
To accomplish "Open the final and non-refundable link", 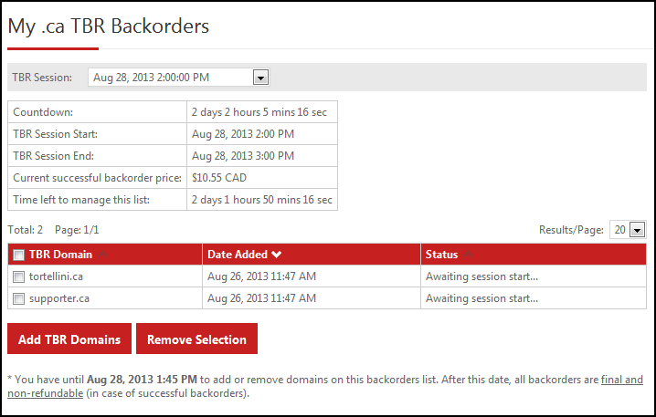I will (621, 380).
